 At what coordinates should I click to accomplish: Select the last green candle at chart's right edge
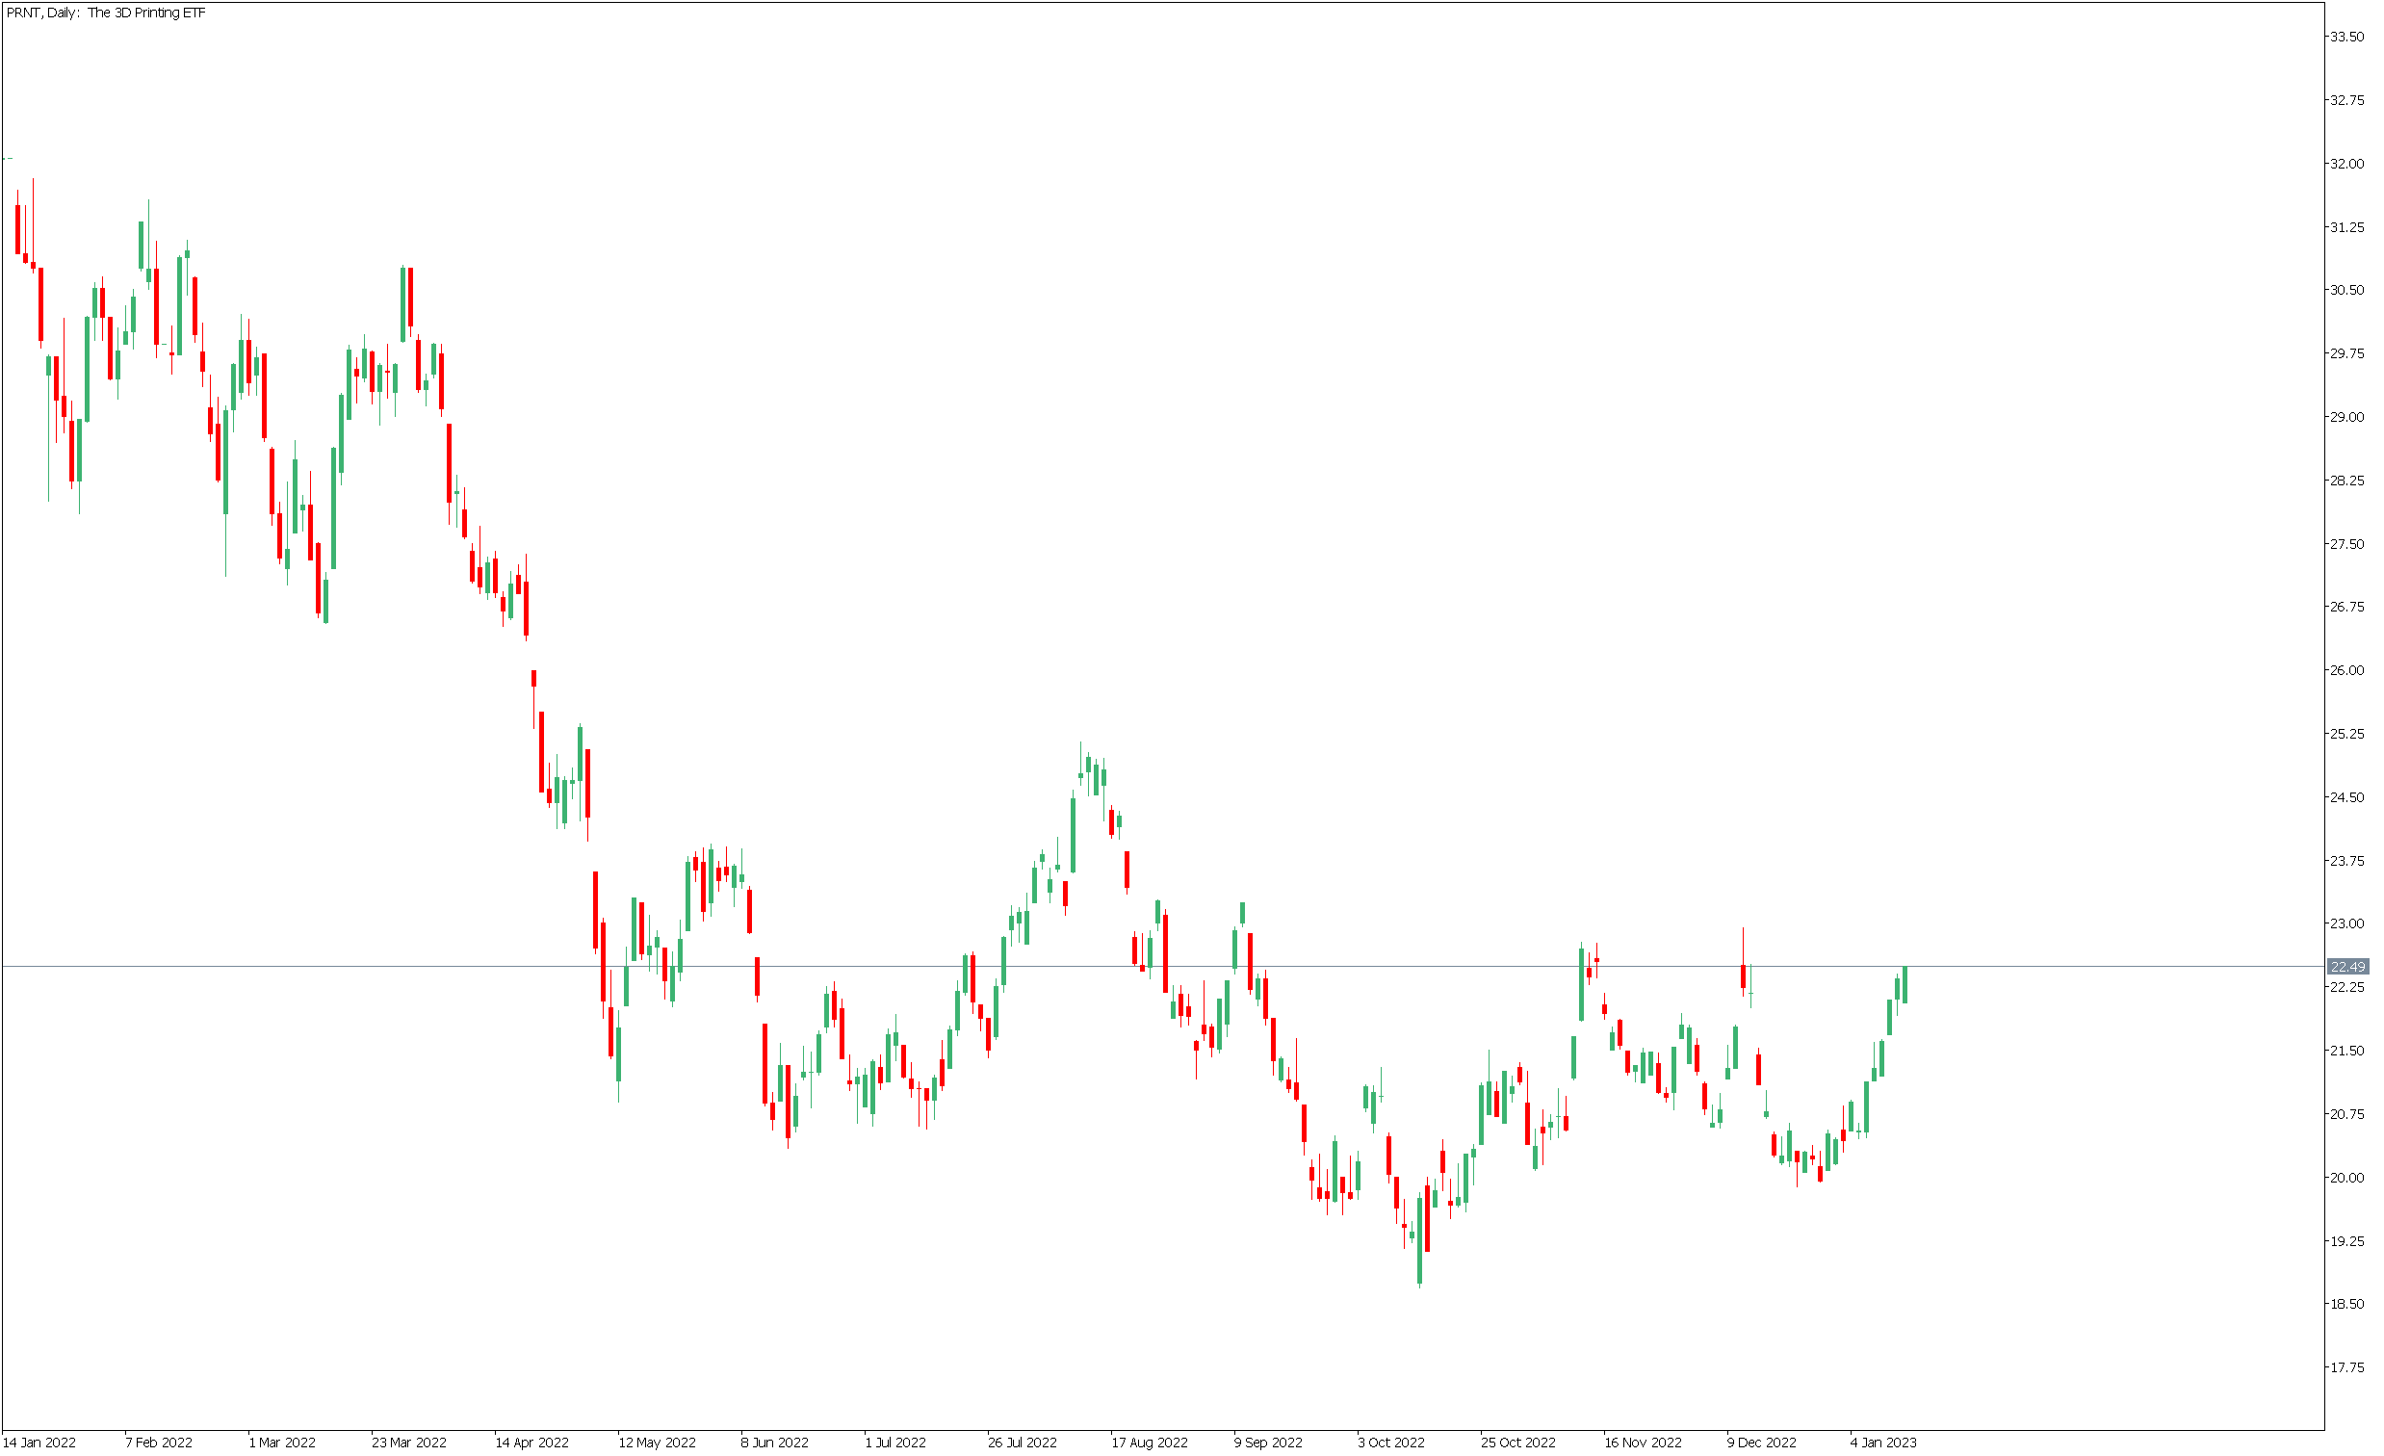[x=1905, y=984]
